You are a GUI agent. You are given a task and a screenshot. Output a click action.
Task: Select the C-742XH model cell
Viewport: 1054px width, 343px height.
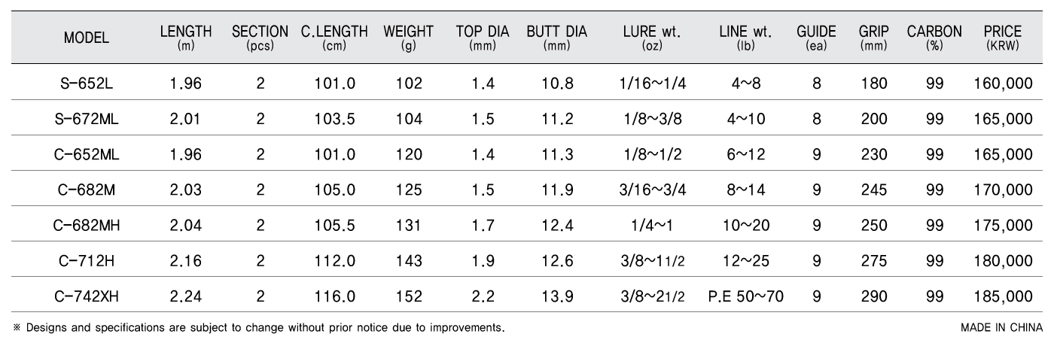(x=87, y=296)
